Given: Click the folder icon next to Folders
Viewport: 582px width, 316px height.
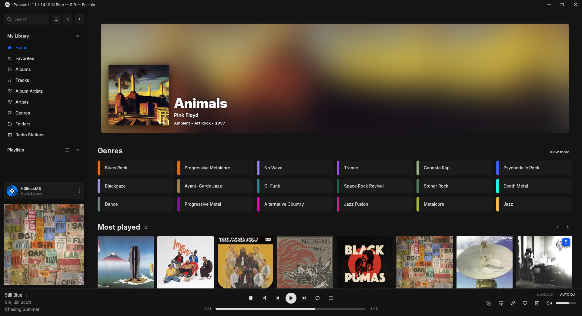Looking at the screenshot, I should tap(10, 124).
